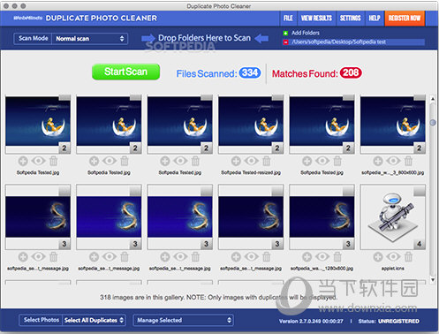Click the gallery scrollbar up arrow
Screen dimensions: 439x334
pos(433,99)
